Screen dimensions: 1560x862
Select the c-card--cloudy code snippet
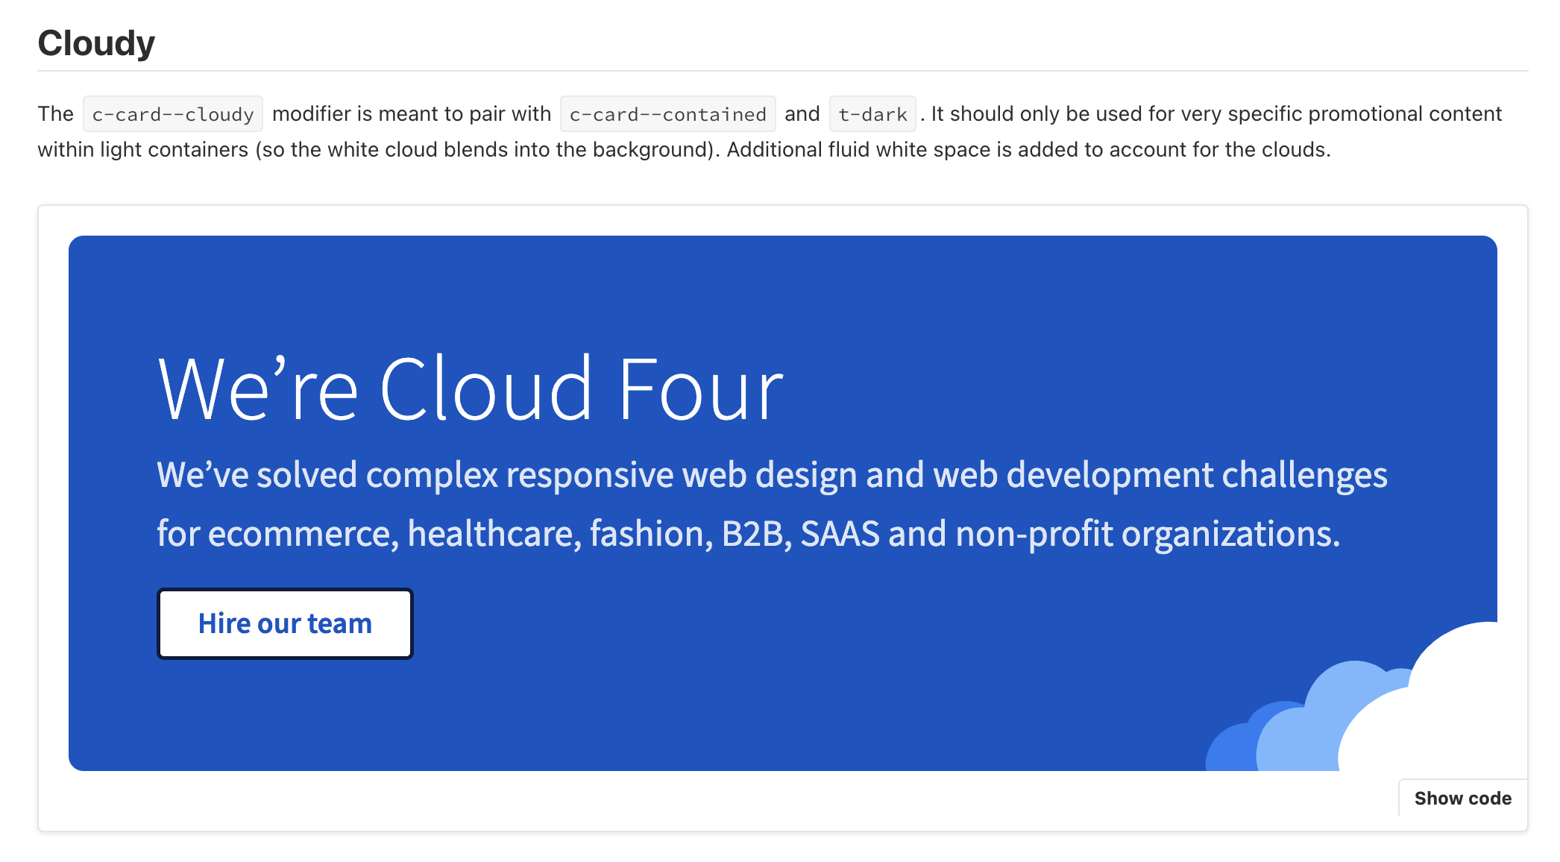tap(173, 114)
